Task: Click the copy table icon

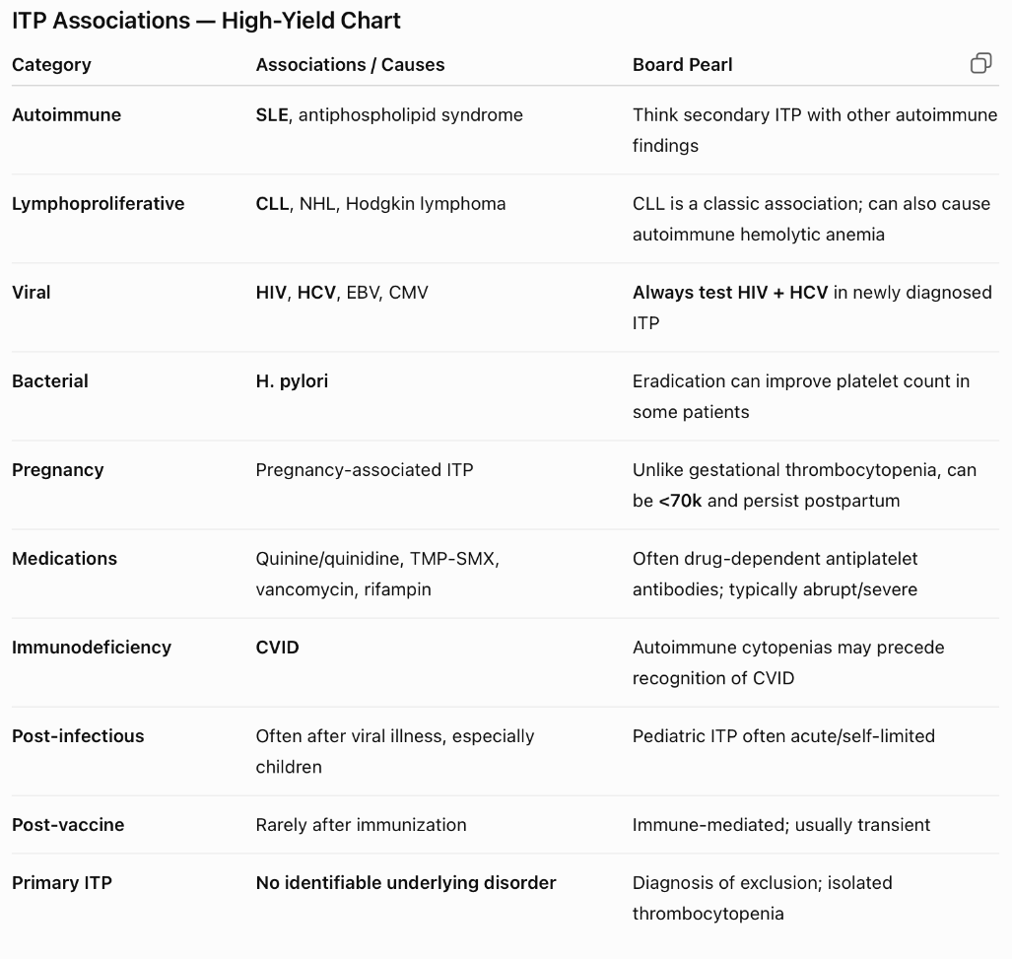Action: click(x=981, y=63)
